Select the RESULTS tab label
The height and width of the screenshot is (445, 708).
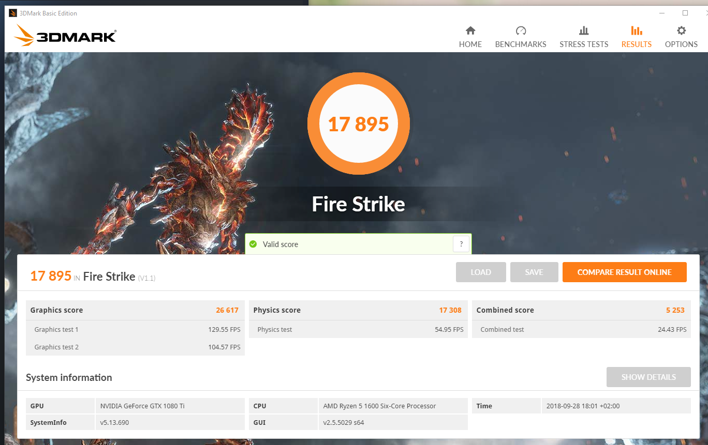[x=636, y=44]
